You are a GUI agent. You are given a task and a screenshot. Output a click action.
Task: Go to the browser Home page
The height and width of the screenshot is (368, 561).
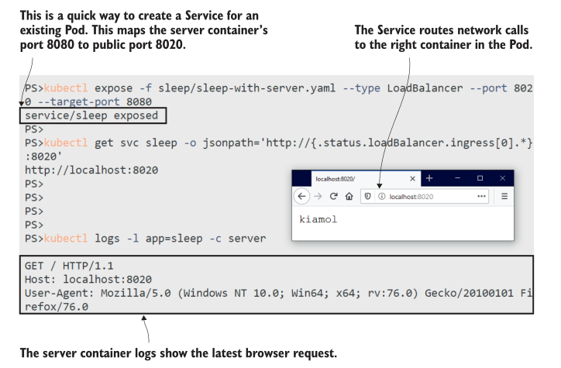point(349,198)
